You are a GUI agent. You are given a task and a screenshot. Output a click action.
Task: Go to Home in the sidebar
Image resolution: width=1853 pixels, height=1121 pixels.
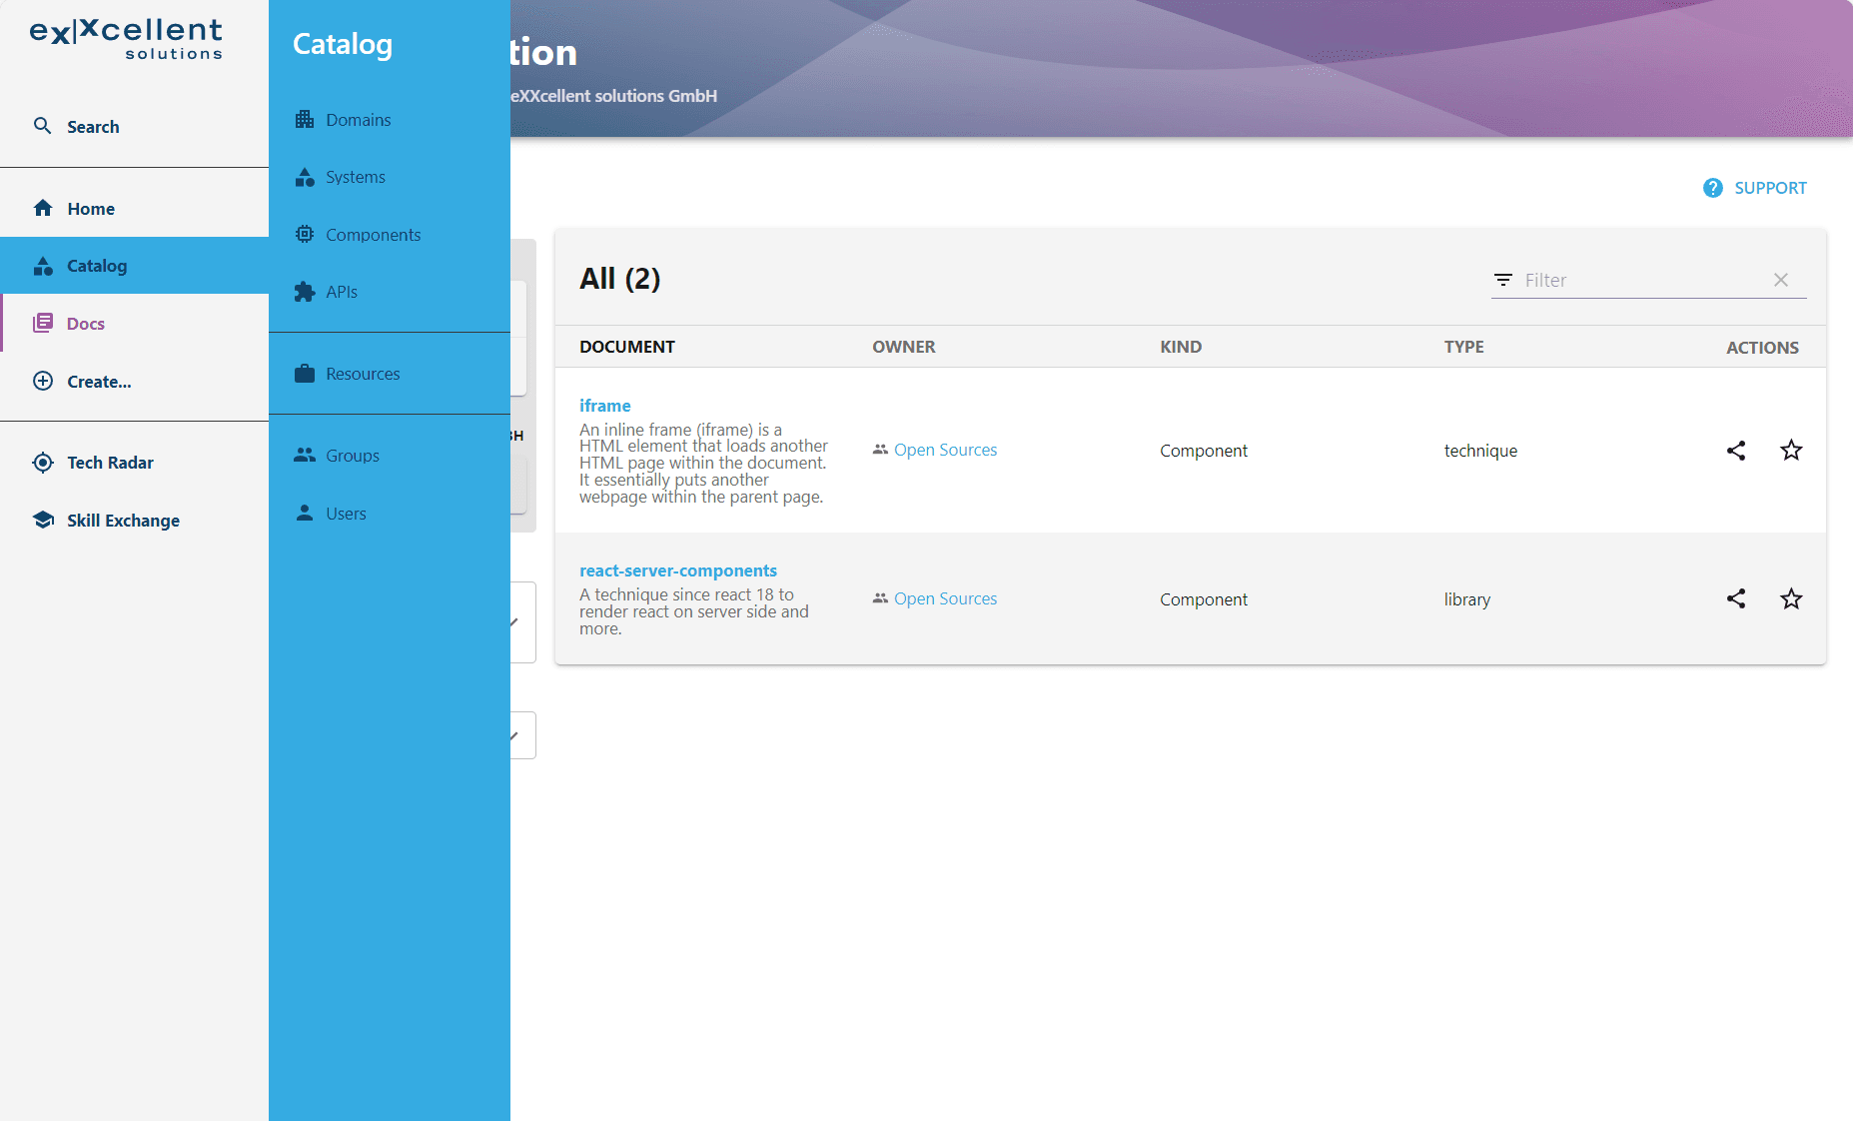coord(135,208)
